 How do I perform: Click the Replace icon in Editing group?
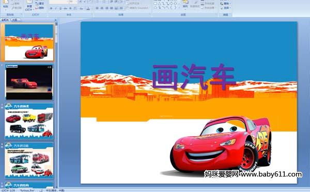point(225,4)
